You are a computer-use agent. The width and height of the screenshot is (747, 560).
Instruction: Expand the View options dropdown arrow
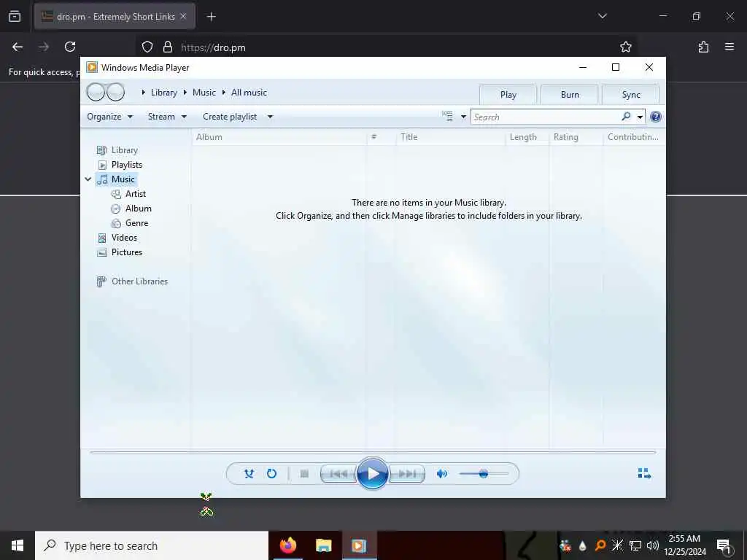463,117
